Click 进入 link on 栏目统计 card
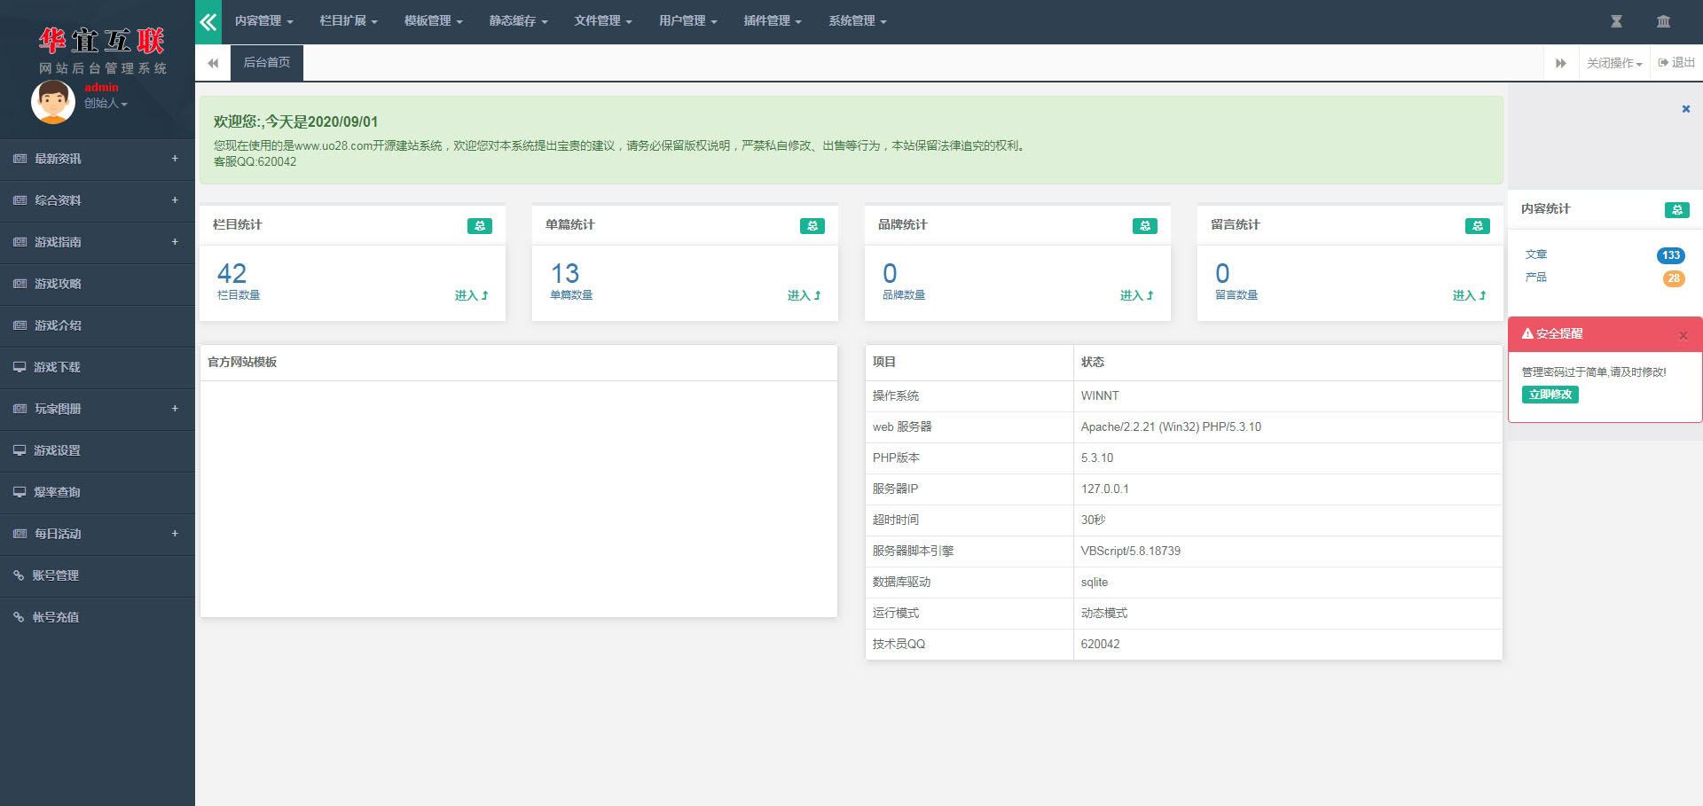1703x806 pixels. [x=471, y=295]
